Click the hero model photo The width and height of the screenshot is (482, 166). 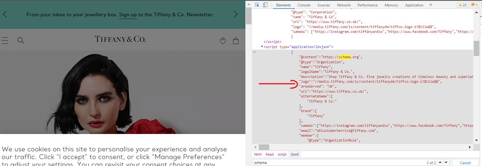coord(123,92)
